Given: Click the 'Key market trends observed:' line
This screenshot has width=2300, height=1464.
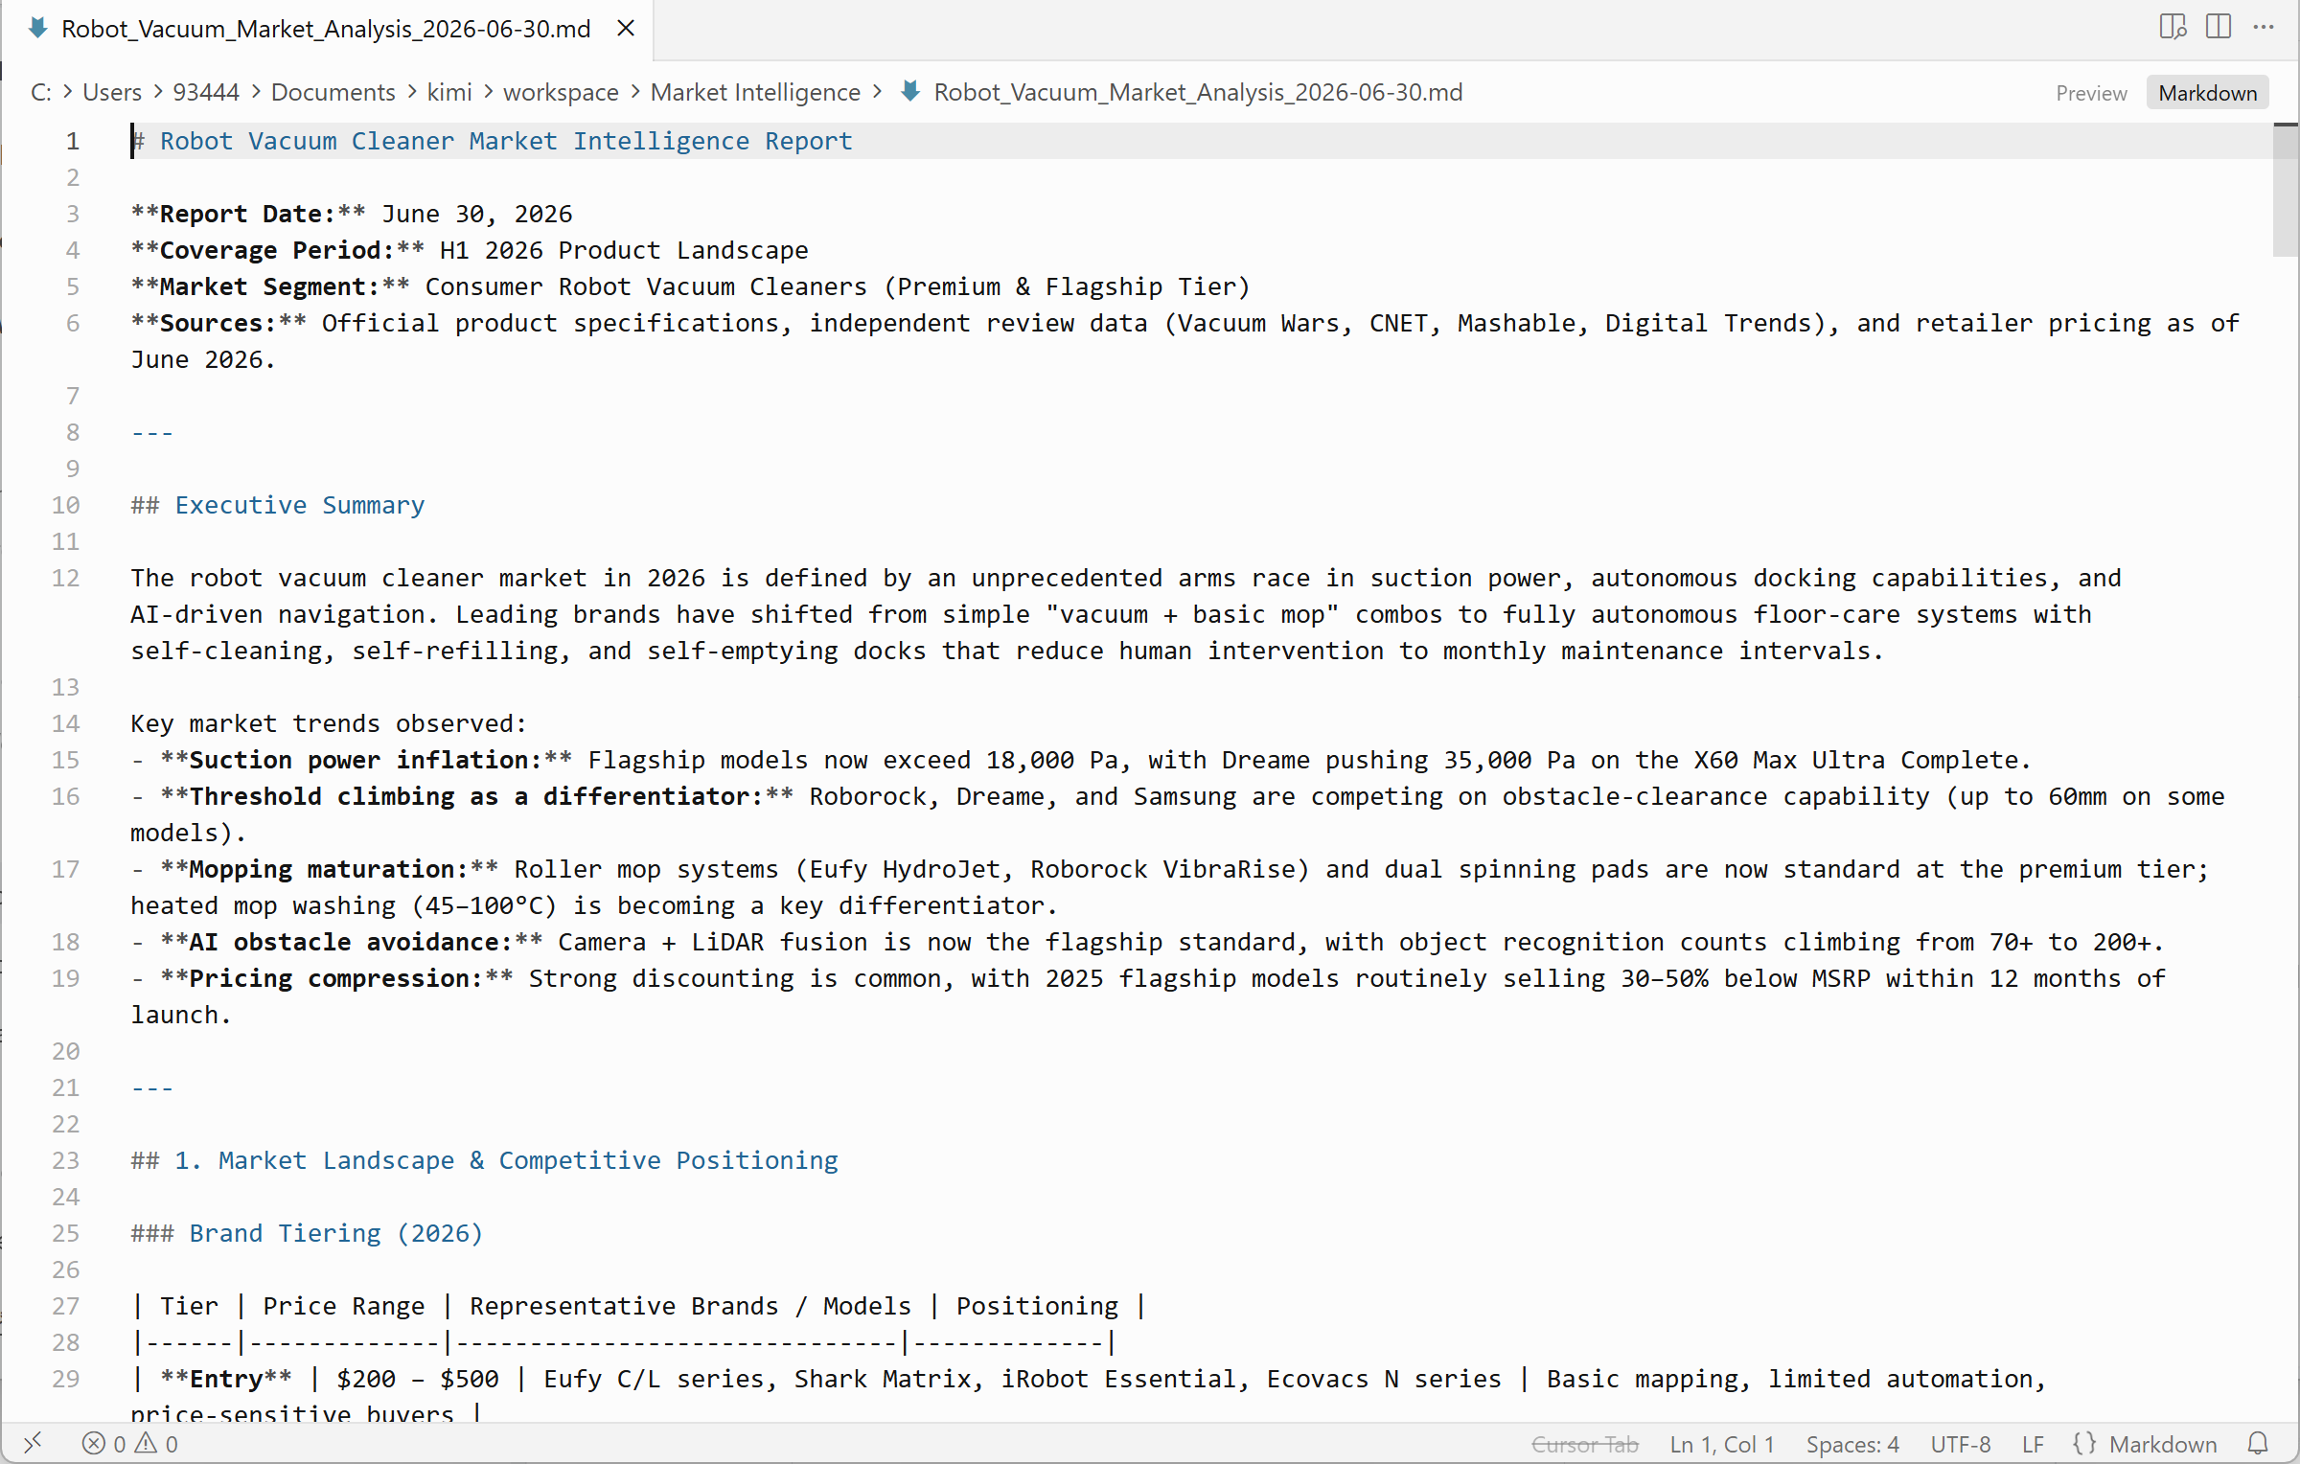Looking at the screenshot, I should [x=329, y=723].
